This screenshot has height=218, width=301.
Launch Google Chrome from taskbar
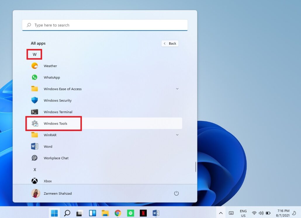pos(118,213)
